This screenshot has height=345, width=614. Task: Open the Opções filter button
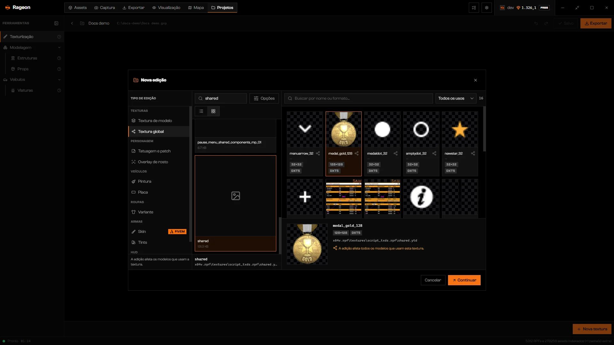[x=264, y=98]
